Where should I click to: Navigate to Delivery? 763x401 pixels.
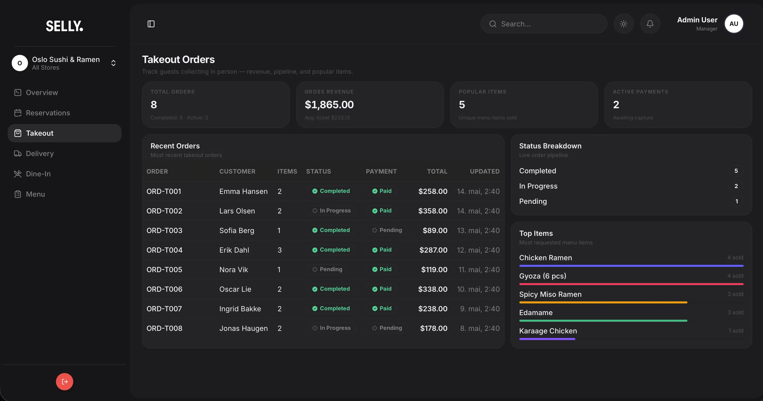(x=65, y=153)
